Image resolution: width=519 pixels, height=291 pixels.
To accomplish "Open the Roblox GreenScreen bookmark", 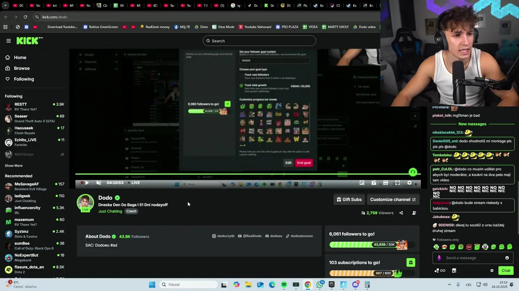I will pyautogui.click(x=101, y=27).
